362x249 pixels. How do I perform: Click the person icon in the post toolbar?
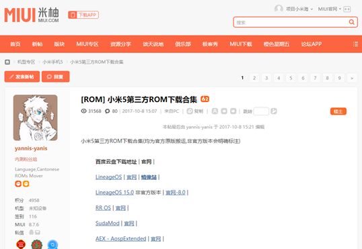pos(215,111)
